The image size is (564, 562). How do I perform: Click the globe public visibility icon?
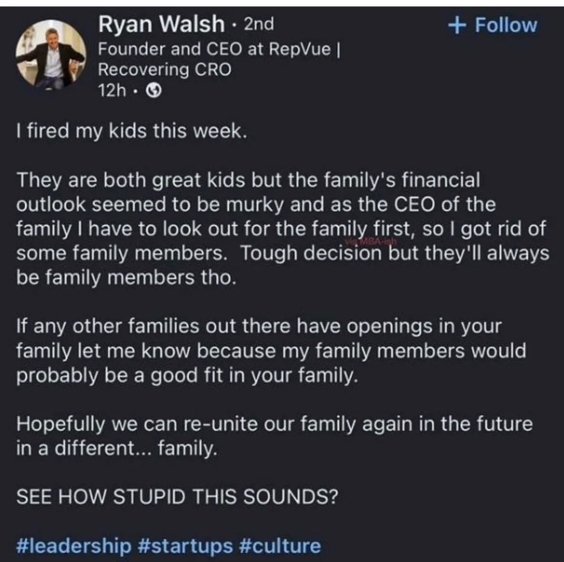[x=154, y=91]
